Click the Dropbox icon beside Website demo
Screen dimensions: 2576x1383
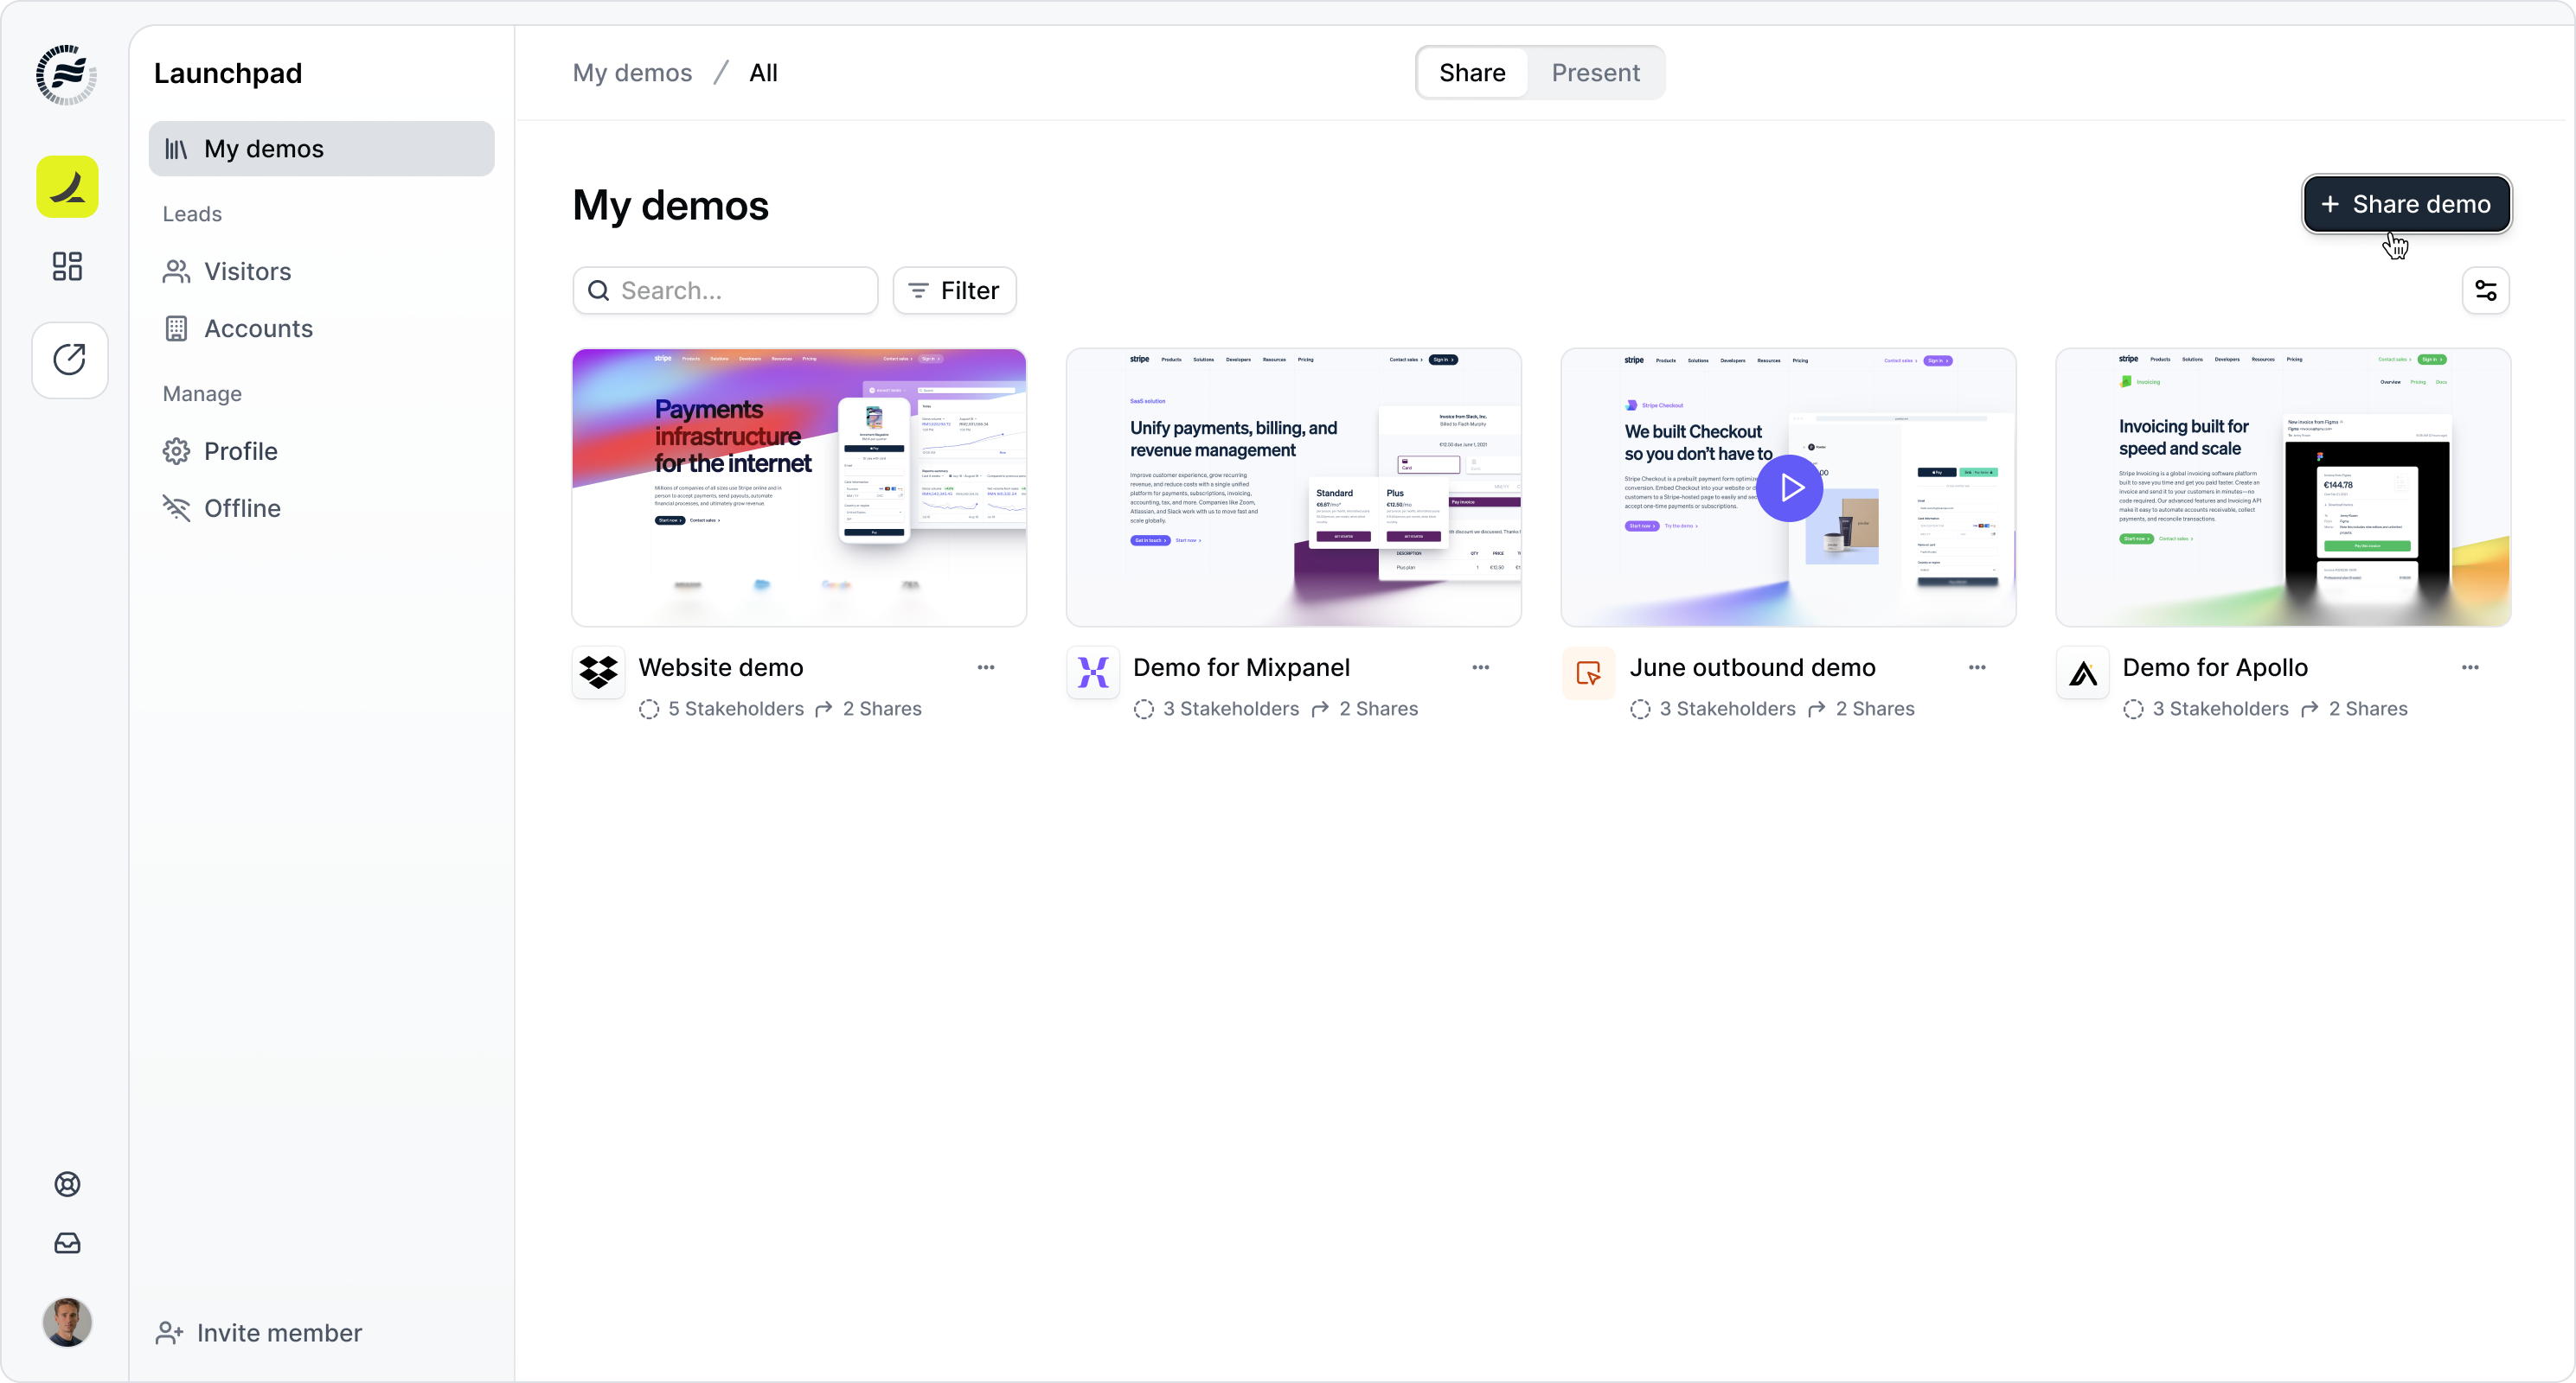click(x=598, y=672)
